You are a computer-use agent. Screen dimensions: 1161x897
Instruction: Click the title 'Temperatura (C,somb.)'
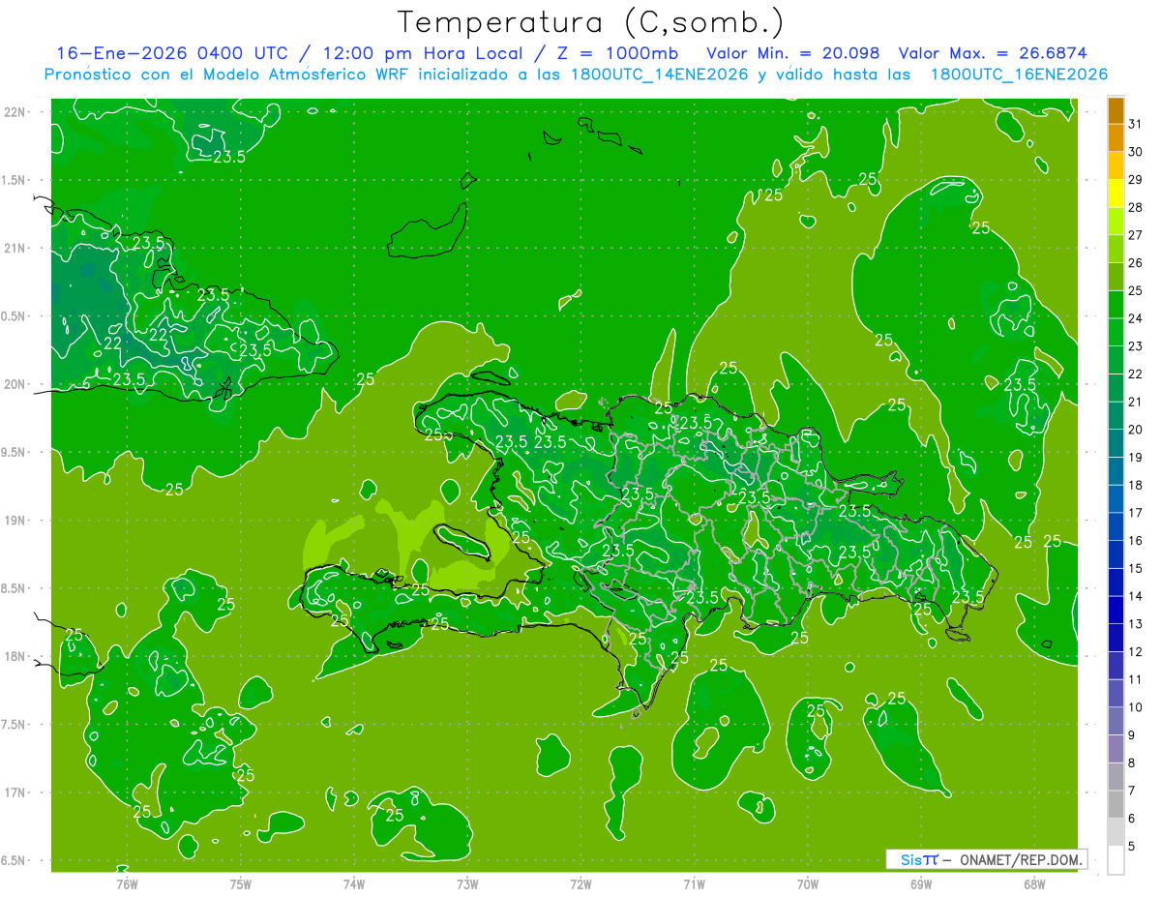pyautogui.click(x=590, y=23)
